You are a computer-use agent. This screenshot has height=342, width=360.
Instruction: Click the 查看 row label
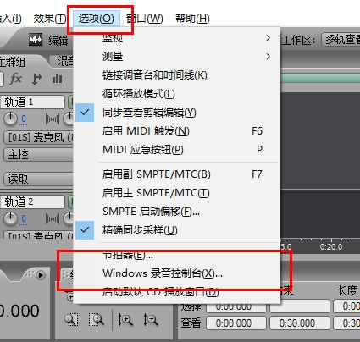click(x=191, y=323)
